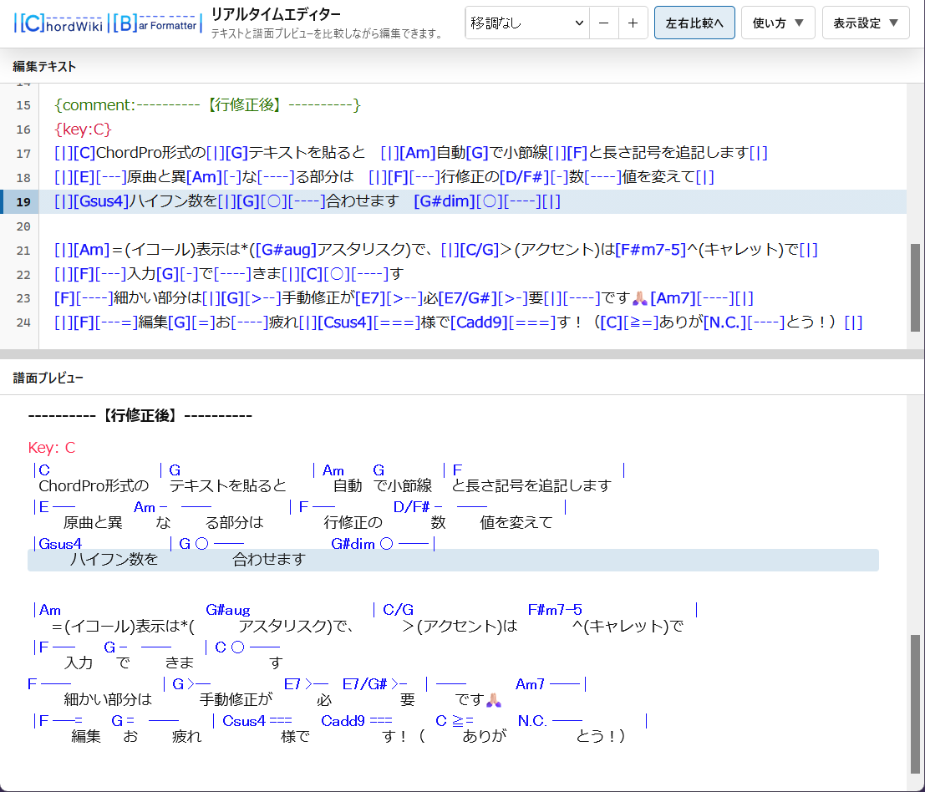Open the 移調なし transpose dropdown
The image size is (925, 792).
point(527,23)
